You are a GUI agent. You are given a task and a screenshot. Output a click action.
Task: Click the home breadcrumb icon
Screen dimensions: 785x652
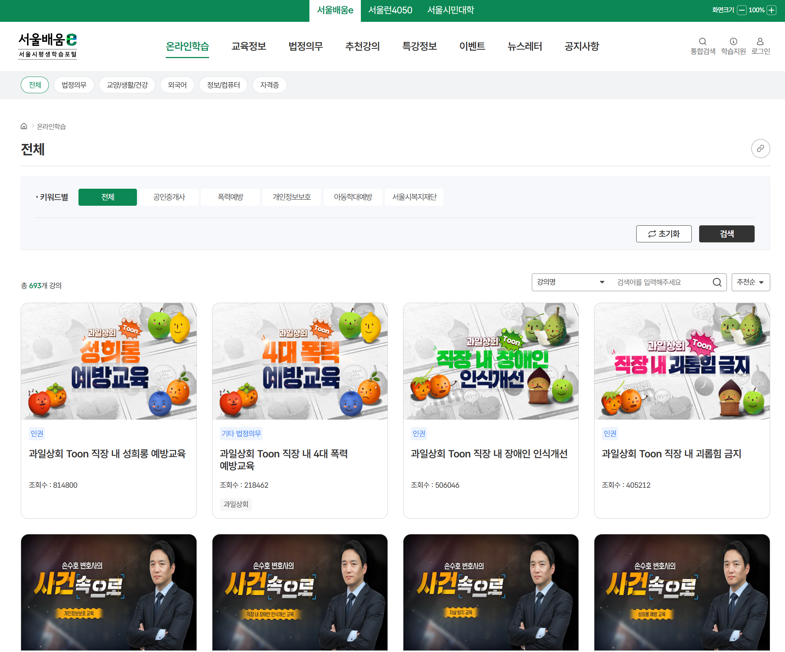24,126
